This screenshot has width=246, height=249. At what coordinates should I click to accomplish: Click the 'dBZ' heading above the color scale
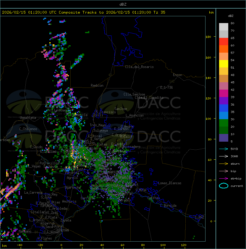(231, 16)
